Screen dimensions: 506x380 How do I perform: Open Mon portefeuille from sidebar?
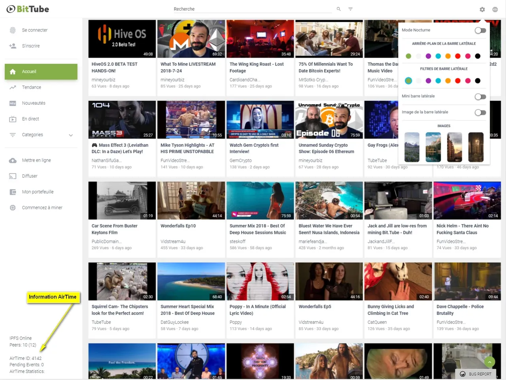click(x=38, y=192)
